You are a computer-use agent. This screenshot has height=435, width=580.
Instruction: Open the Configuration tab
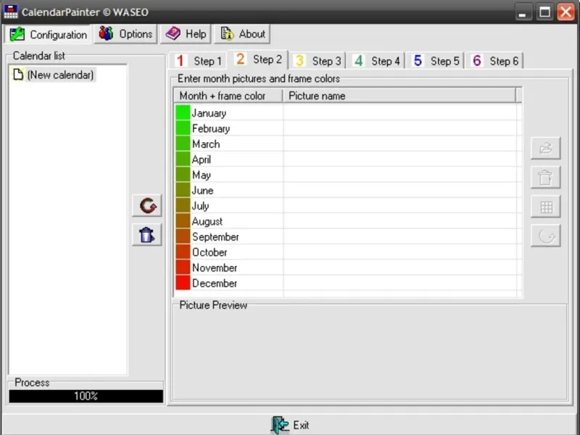[x=48, y=34]
